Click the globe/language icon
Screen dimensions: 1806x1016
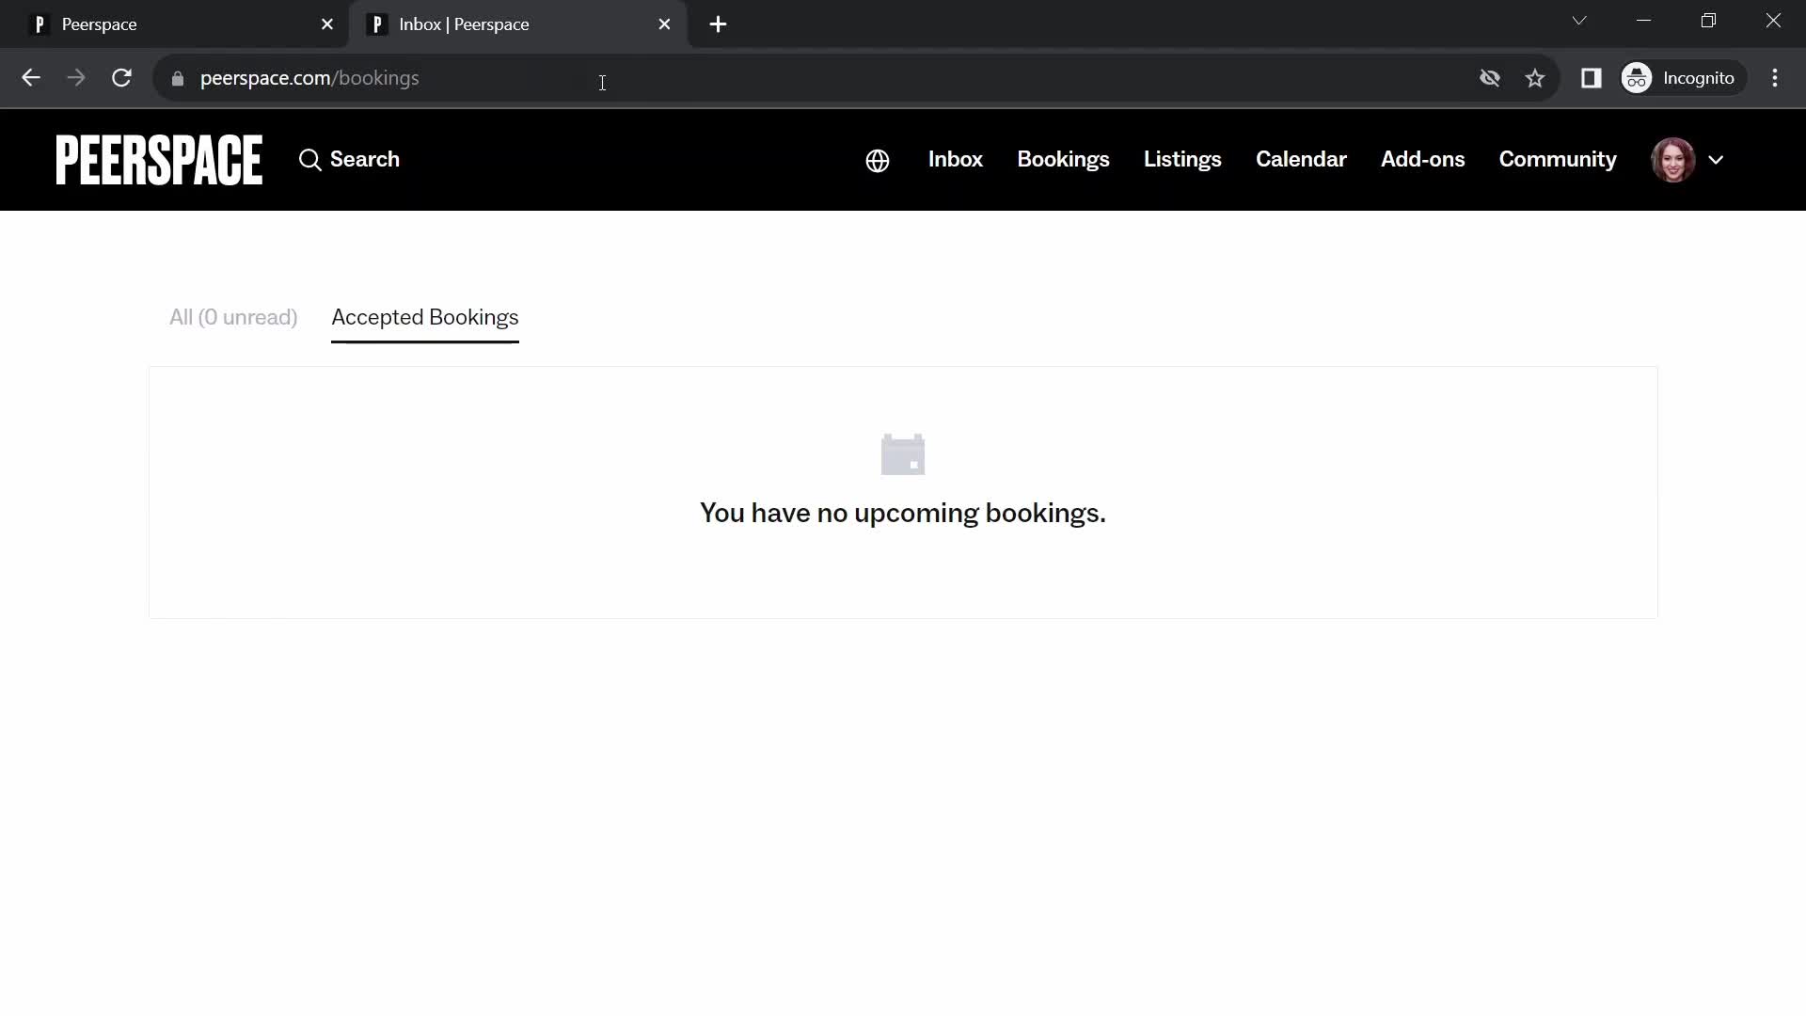point(879,160)
